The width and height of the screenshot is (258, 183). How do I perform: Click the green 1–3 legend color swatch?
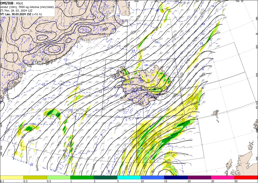(82, 177)
